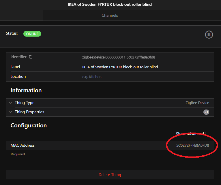Screen dimensions: 221x185
Task: Expand the Thing Type row chevron
Action: (10, 103)
